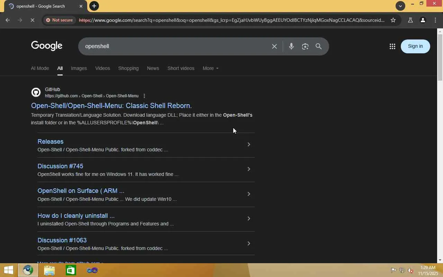Expand the More search filters dropdown

[210, 68]
